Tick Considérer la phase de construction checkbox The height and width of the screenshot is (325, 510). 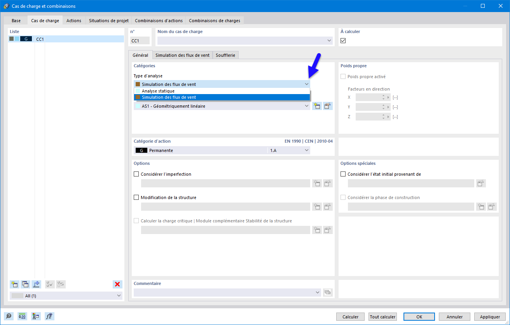343,197
